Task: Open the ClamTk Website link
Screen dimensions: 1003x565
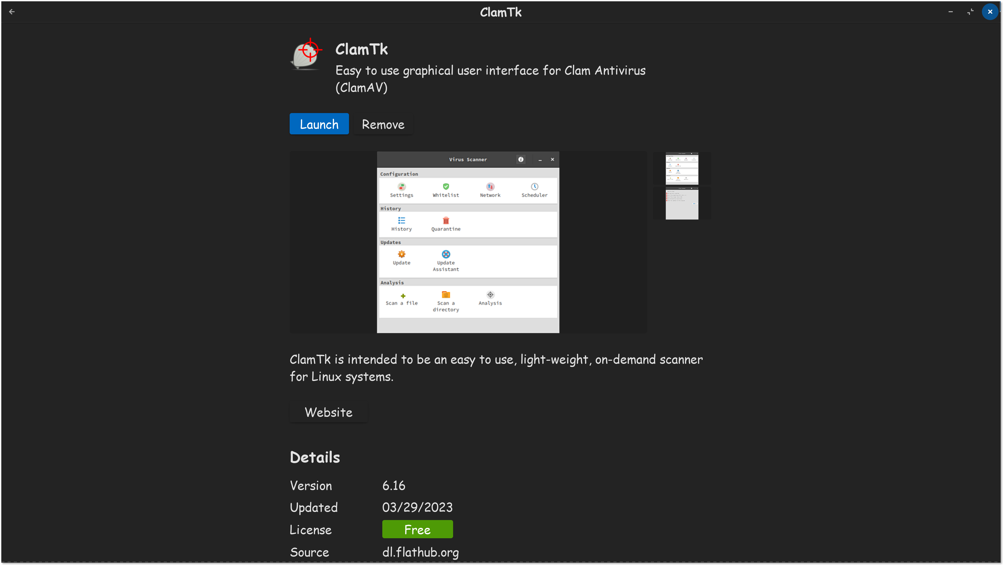Action: tap(329, 412)
